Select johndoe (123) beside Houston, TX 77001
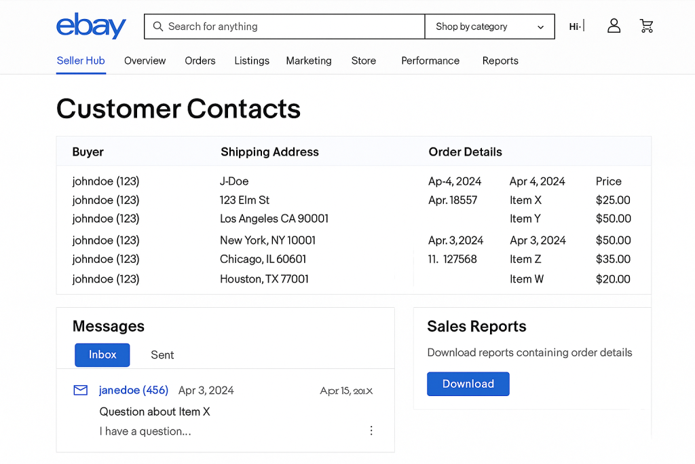This screenshot has width=695, height=464. coord(105,279)
